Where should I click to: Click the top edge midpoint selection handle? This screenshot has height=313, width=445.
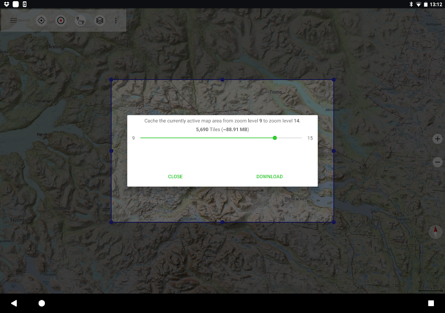click(x=222, y=80)
